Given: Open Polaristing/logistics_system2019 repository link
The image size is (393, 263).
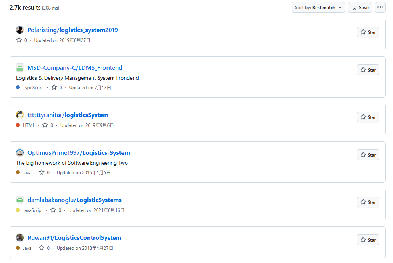Looking at the screenshot, I should (72, 30).
